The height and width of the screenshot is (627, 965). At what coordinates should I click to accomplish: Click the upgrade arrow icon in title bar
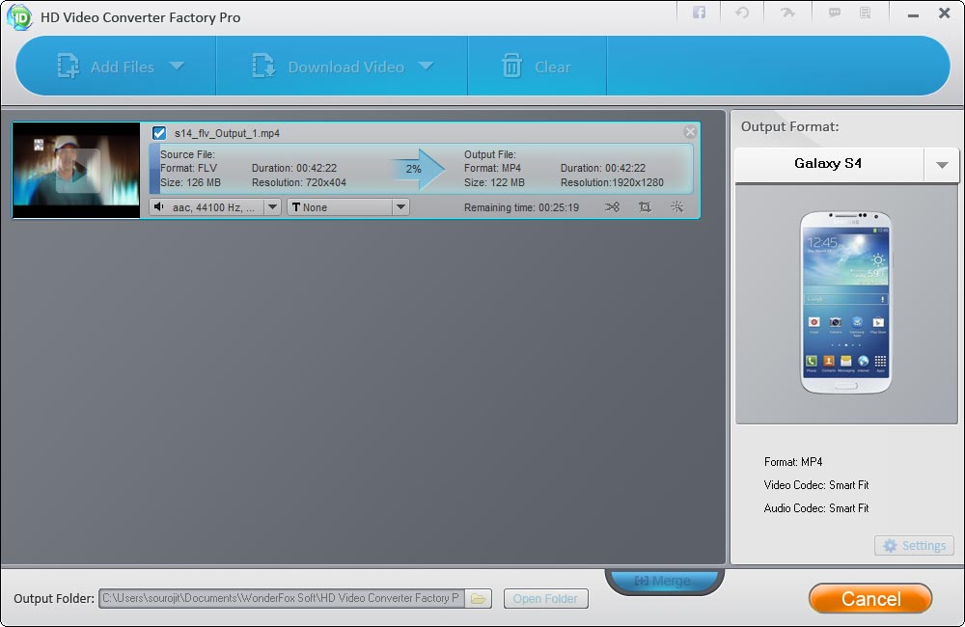click(x=787, y=13)
